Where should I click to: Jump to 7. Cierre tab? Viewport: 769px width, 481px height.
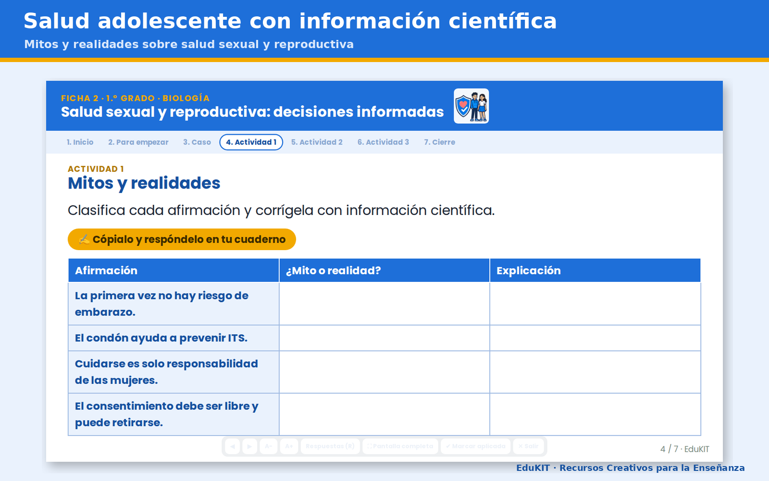[x=439, y=142]
